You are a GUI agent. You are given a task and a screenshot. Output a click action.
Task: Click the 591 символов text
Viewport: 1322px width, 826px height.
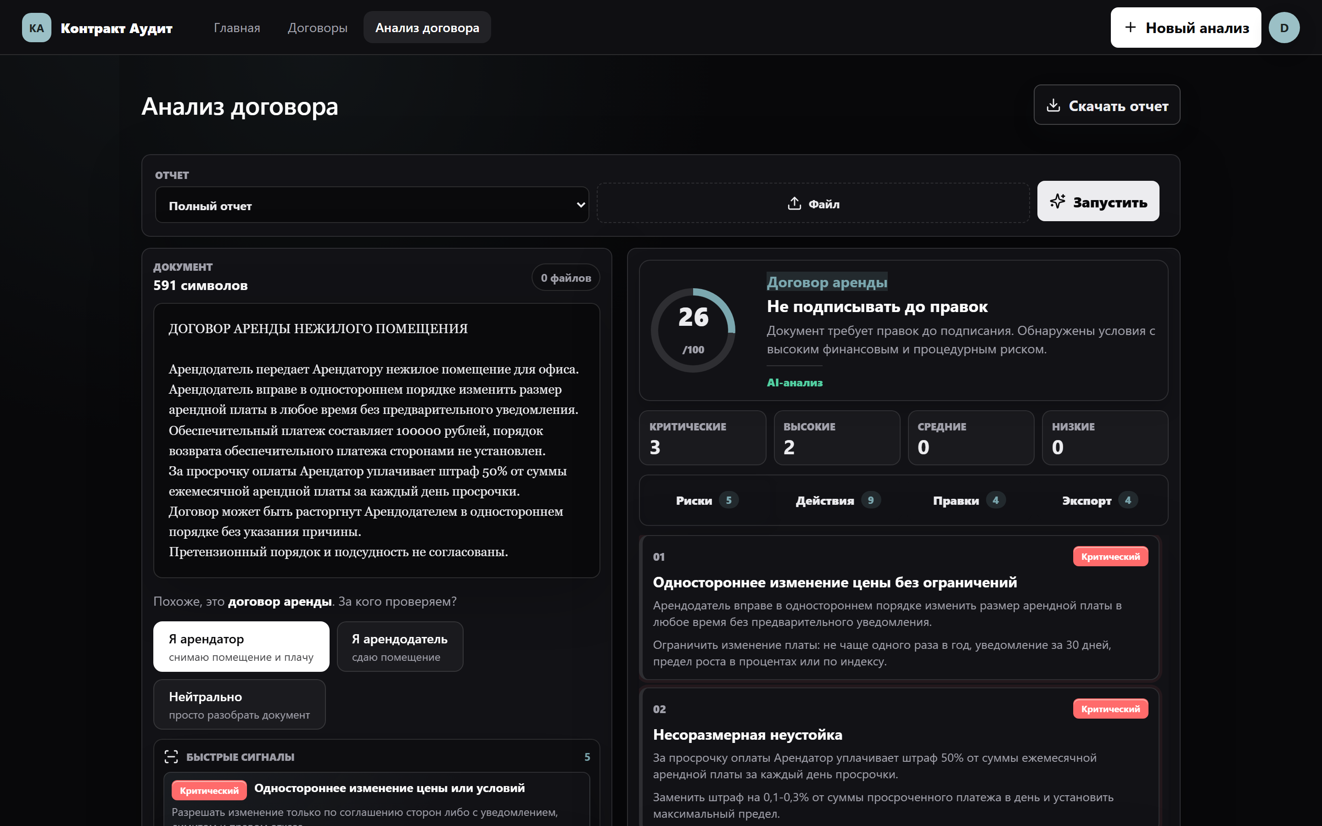[x=200, y=285]
